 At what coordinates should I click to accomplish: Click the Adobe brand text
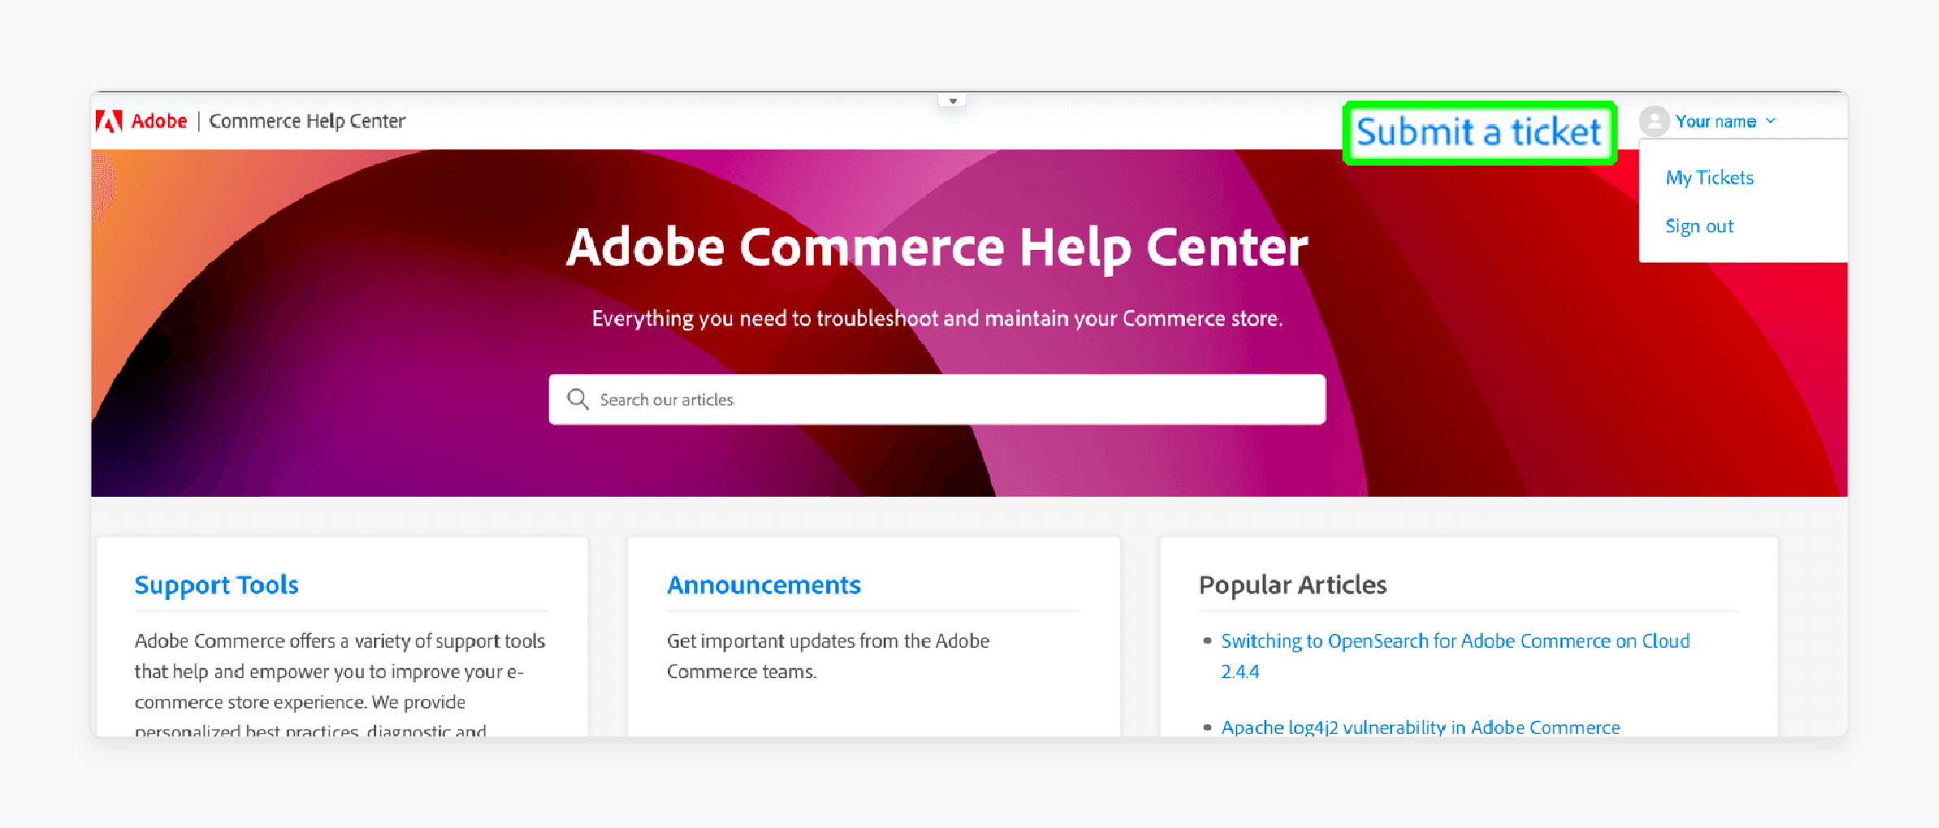159,121
